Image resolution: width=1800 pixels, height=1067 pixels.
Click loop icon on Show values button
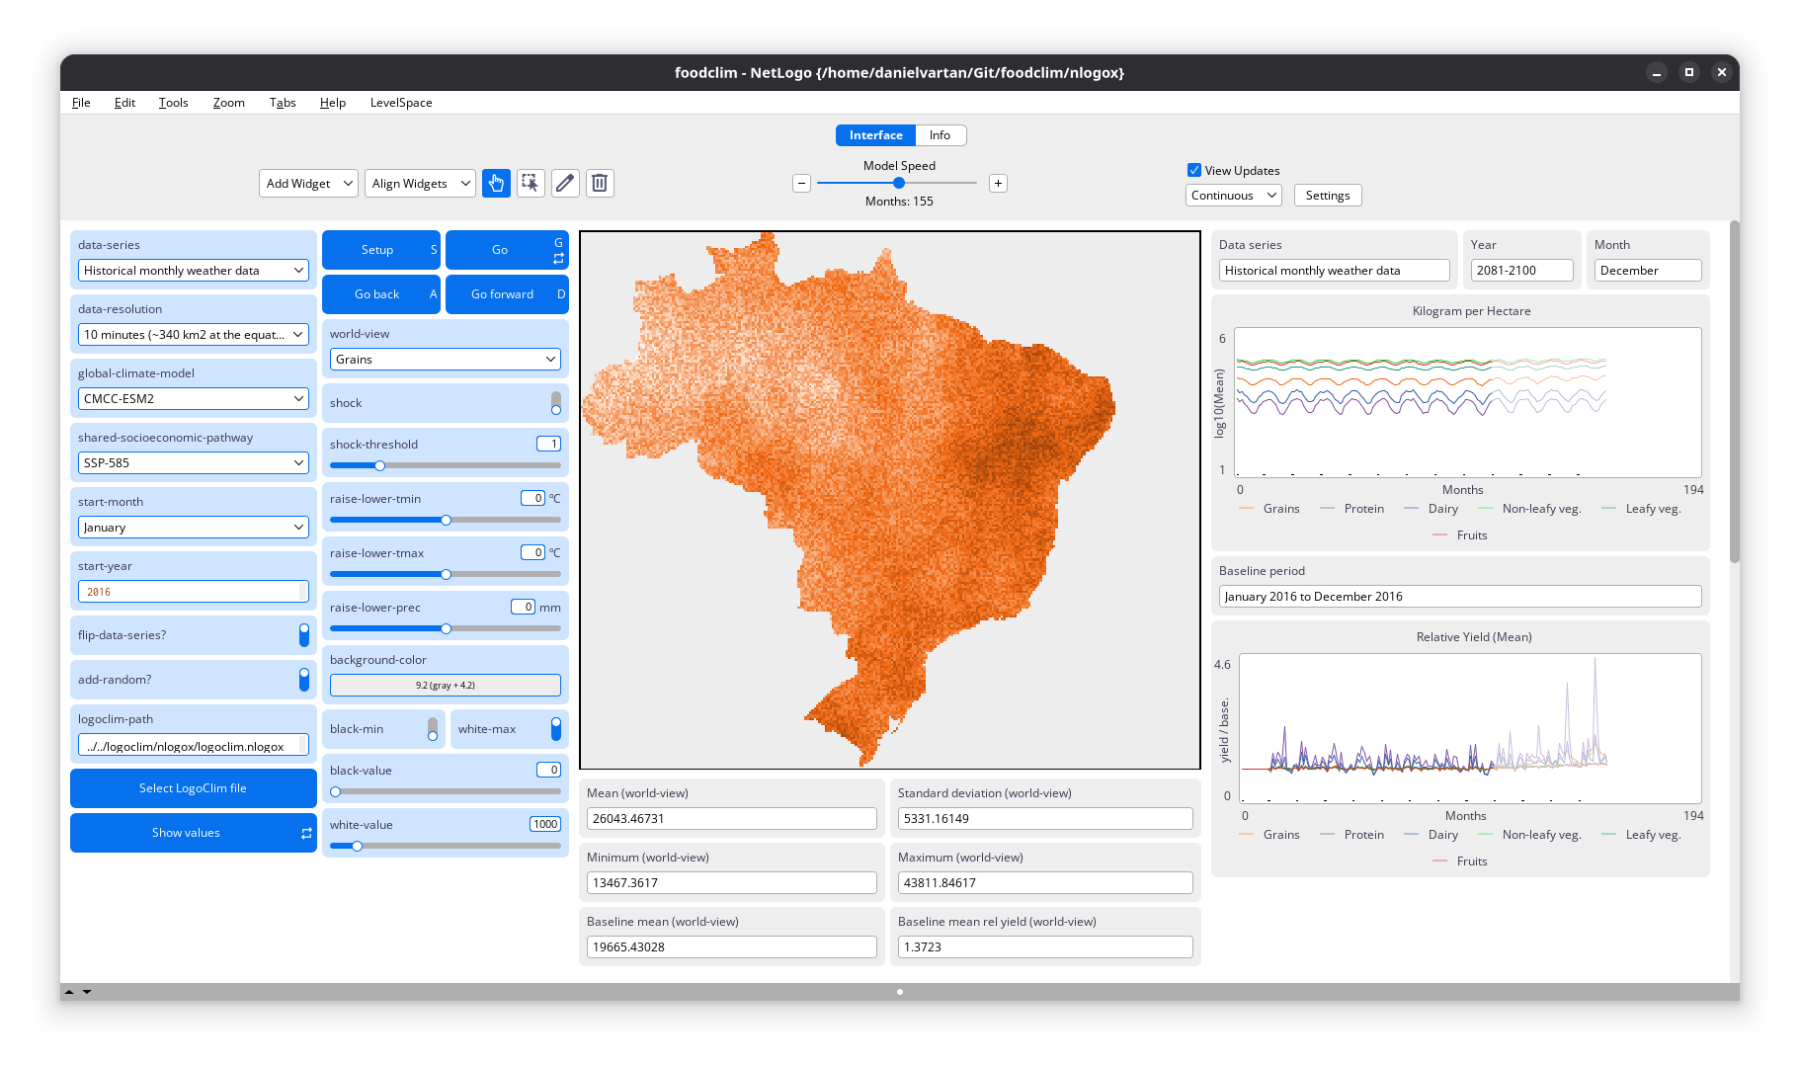tap(306, 834)
